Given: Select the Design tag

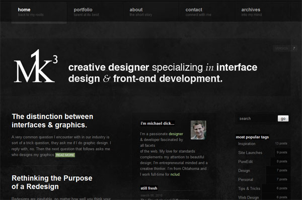Looking at the screenshot, I should (244, 170).
